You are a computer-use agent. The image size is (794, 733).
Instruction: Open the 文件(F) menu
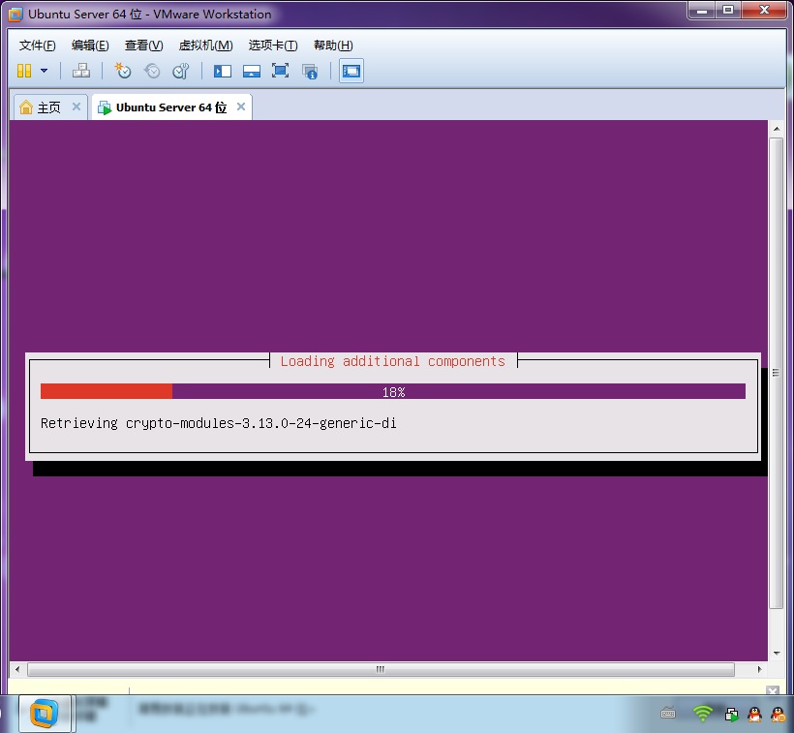point(37,46)
